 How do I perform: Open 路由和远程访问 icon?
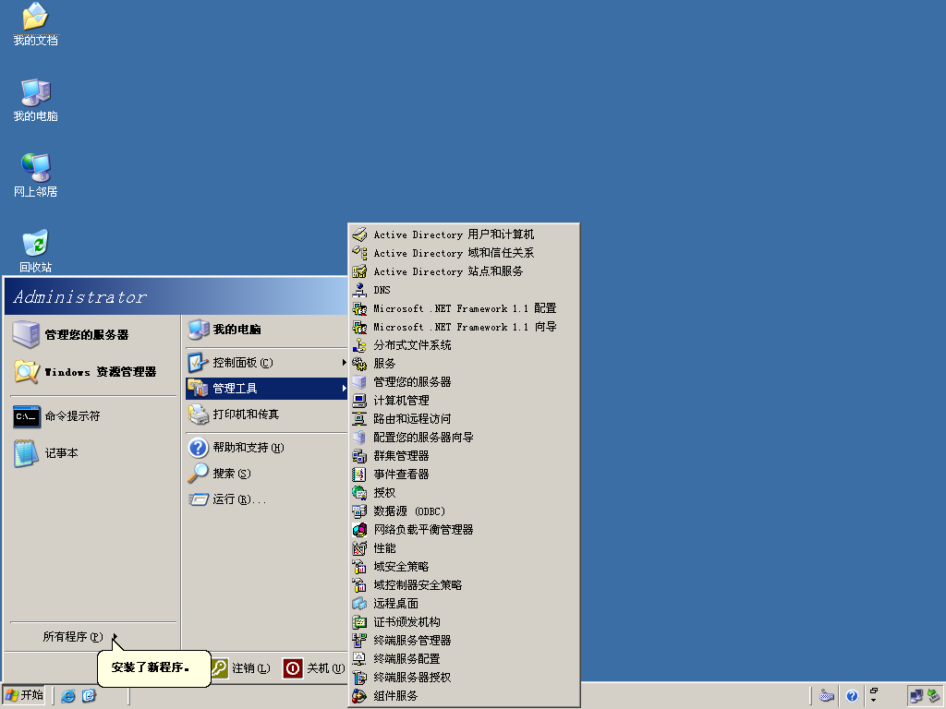click(359, 419)
